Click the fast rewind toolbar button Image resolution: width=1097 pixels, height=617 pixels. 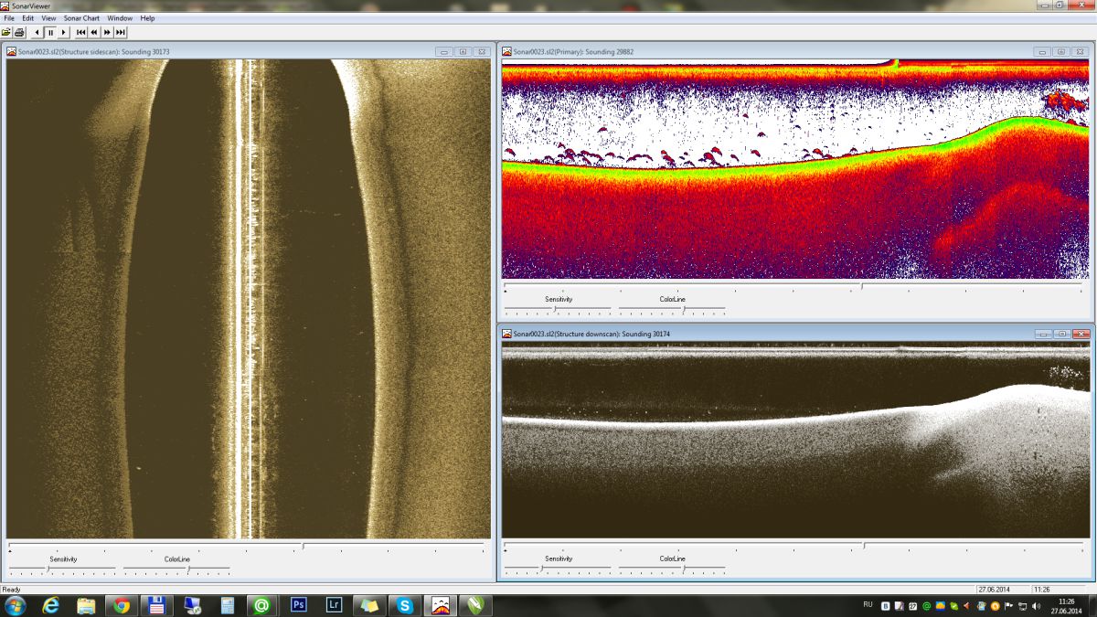point(93,32)
